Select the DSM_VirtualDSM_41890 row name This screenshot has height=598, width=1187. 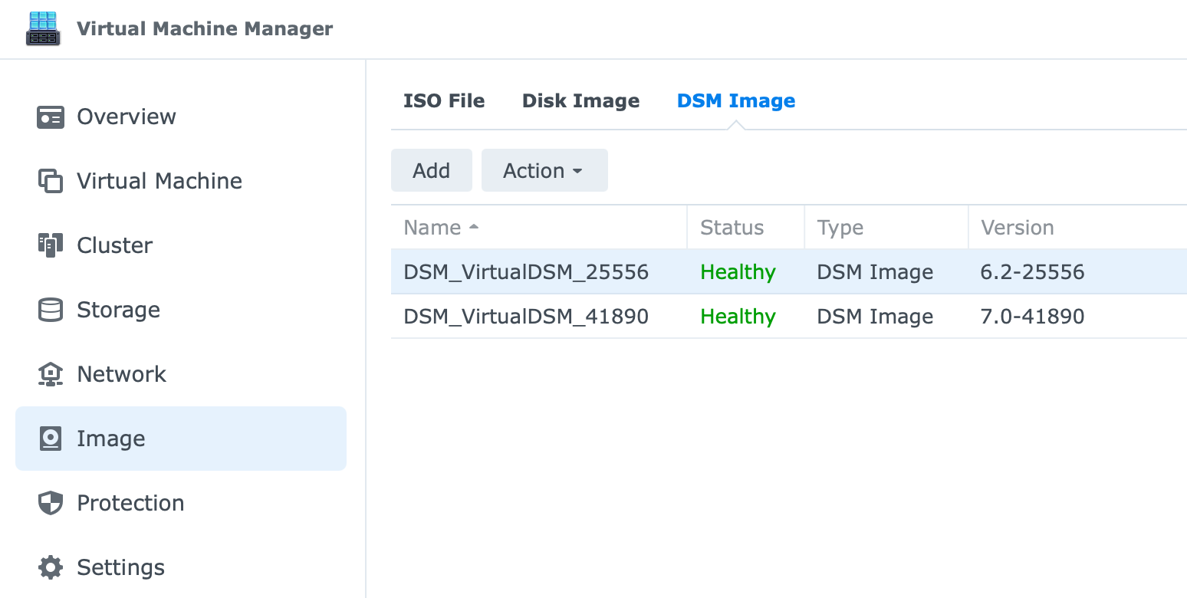[x=526, y=317]
